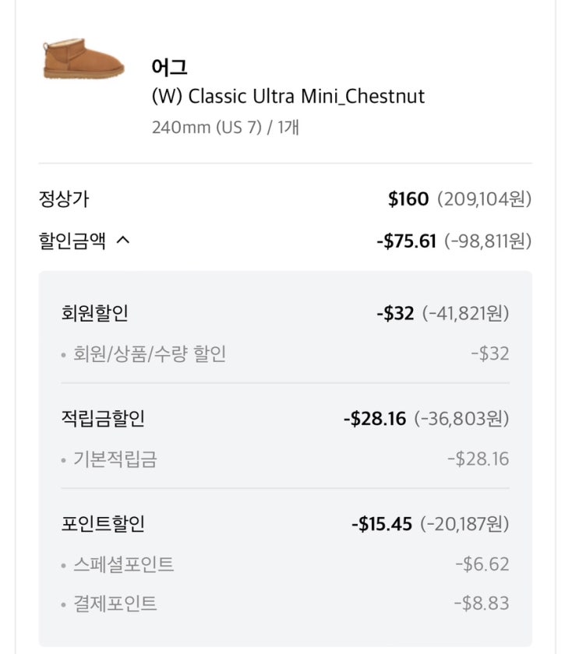Click the 정상가 label
Screen dimensions: 579x654
coord(64,199)
